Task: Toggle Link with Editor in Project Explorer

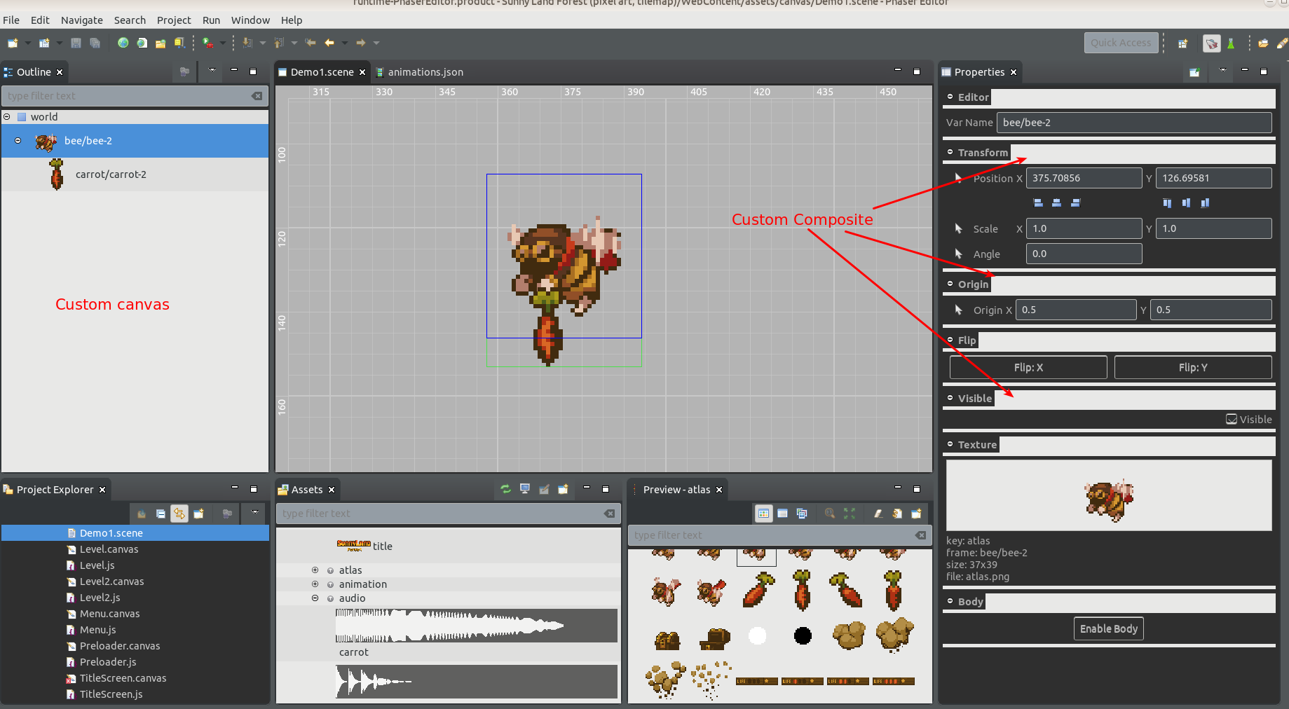Action: 179,514
